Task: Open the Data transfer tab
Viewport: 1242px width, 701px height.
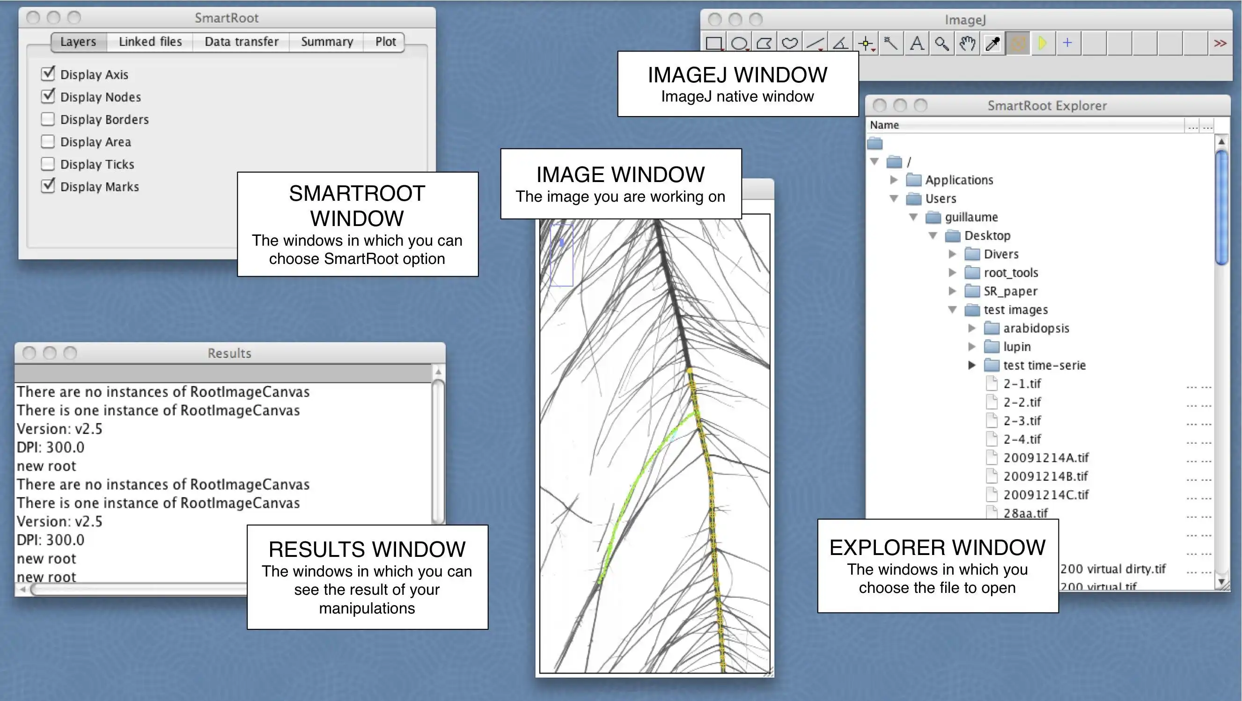Action: 242,42
